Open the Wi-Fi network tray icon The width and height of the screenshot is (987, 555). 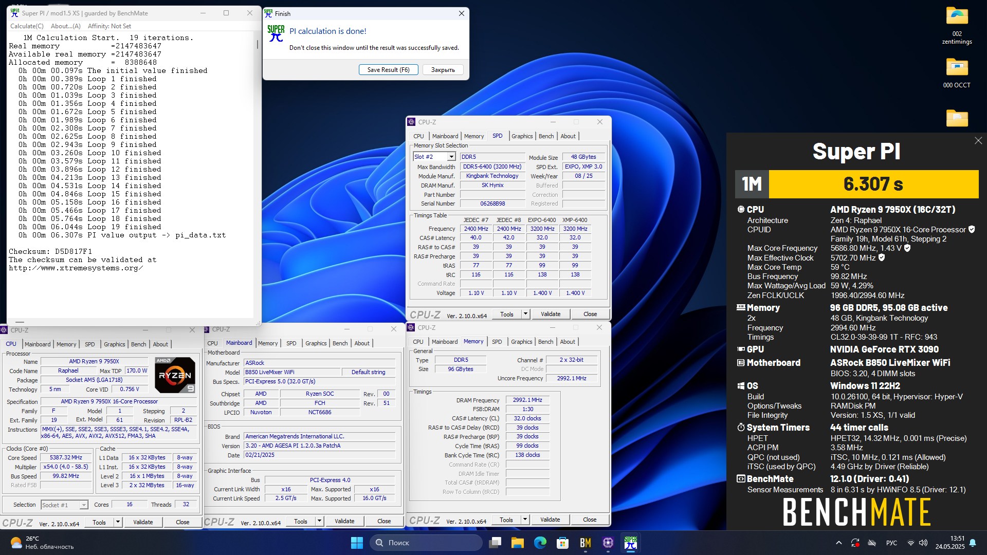911,543
